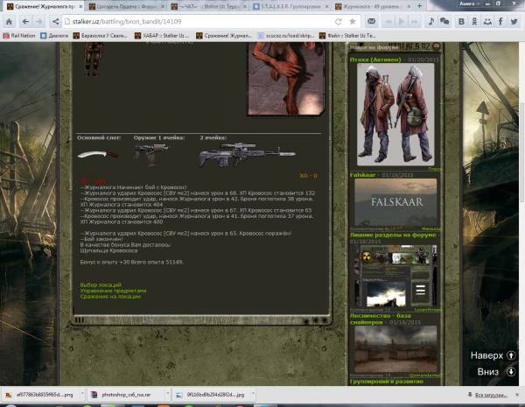Open the downloaded .png file item
This screenshot has width=525, height=407.
40,395
